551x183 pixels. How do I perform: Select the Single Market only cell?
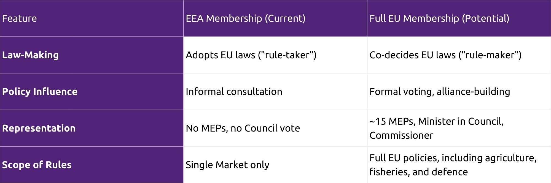click(275, 165)
